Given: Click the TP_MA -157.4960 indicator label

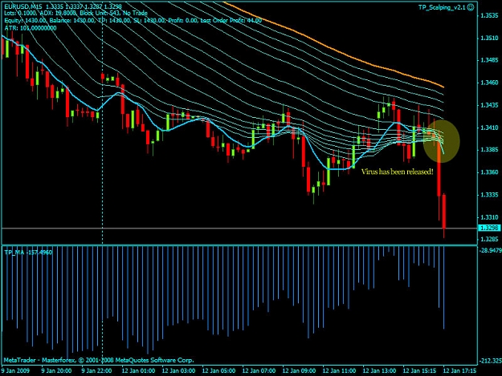Looking at the screenshot, I should point(28,253).
